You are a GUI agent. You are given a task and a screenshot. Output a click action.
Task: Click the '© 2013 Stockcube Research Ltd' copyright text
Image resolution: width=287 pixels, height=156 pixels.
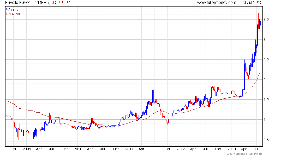245,154
